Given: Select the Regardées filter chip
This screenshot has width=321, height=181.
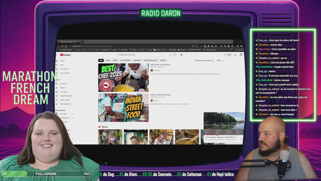Looking at the screenshot, I should tap(137, 60).
